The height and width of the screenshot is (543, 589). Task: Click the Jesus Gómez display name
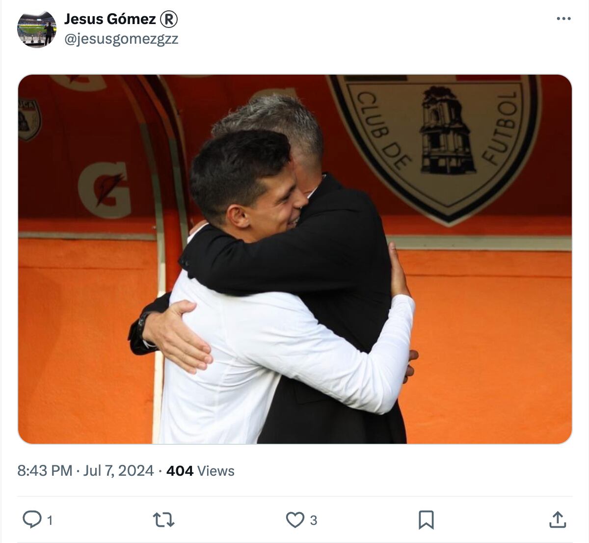pyautogui.click(x=110, y=19)
